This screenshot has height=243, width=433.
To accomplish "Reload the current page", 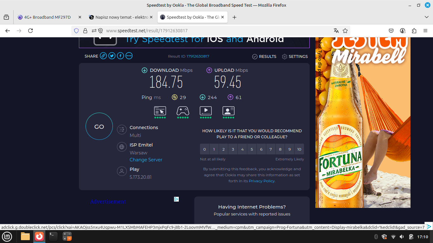I will (x=30, y=31).
